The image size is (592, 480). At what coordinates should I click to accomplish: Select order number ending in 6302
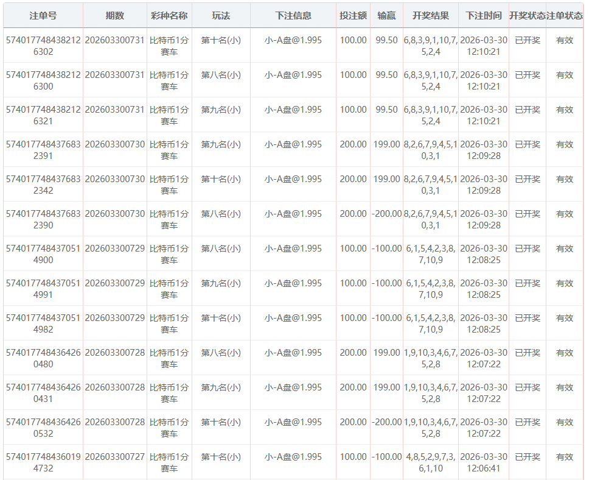pyautogui.click(x=43, y=46)
